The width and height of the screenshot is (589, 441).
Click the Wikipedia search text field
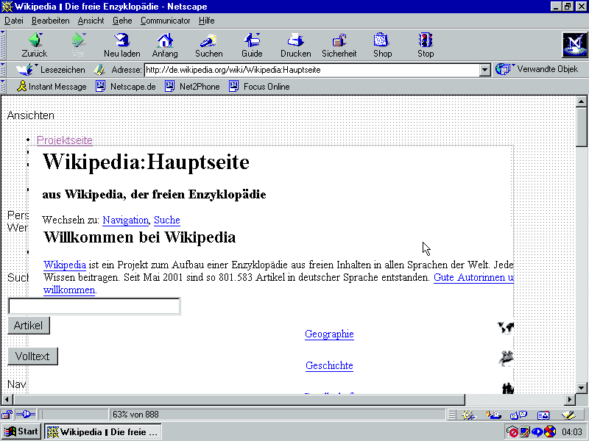pyautogui.click(x=94, y=306)
